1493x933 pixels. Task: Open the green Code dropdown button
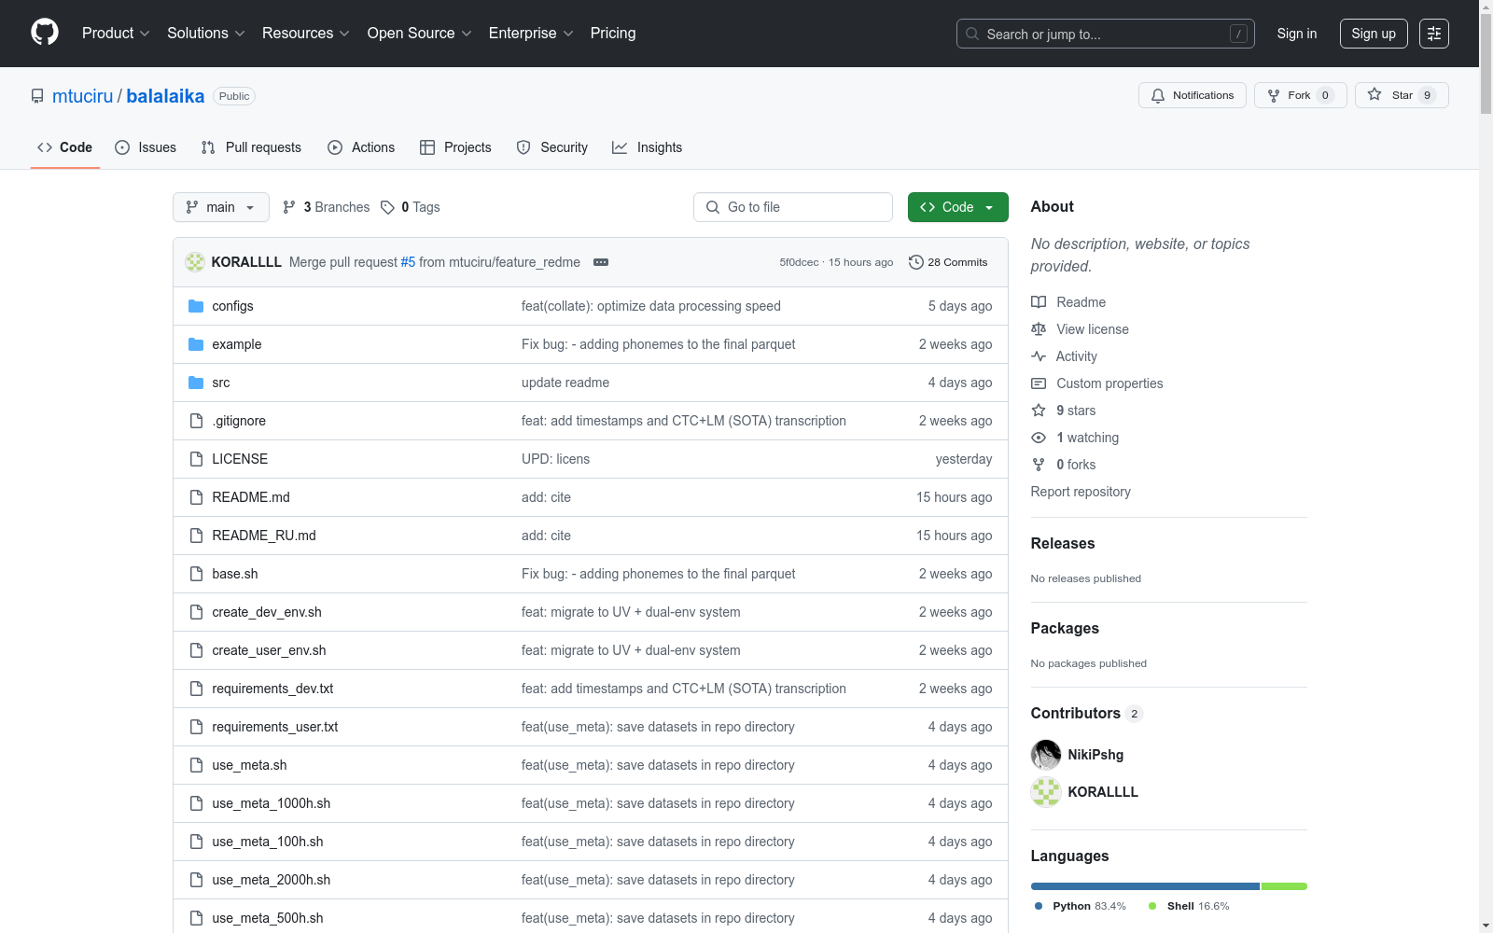point(957,207)
